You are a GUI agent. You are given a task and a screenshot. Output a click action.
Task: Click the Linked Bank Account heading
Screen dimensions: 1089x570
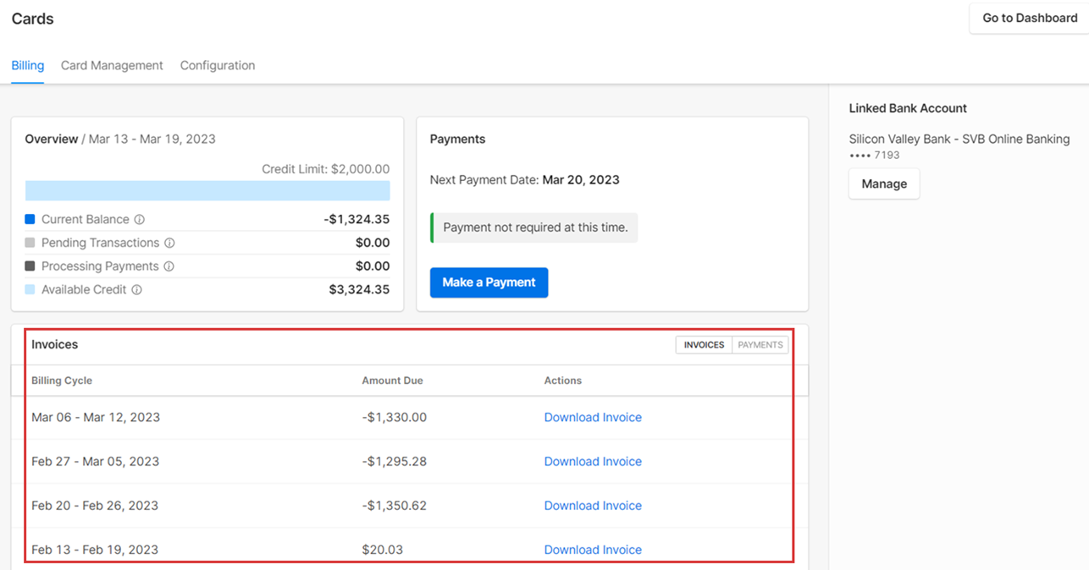[x=908, y=108]
